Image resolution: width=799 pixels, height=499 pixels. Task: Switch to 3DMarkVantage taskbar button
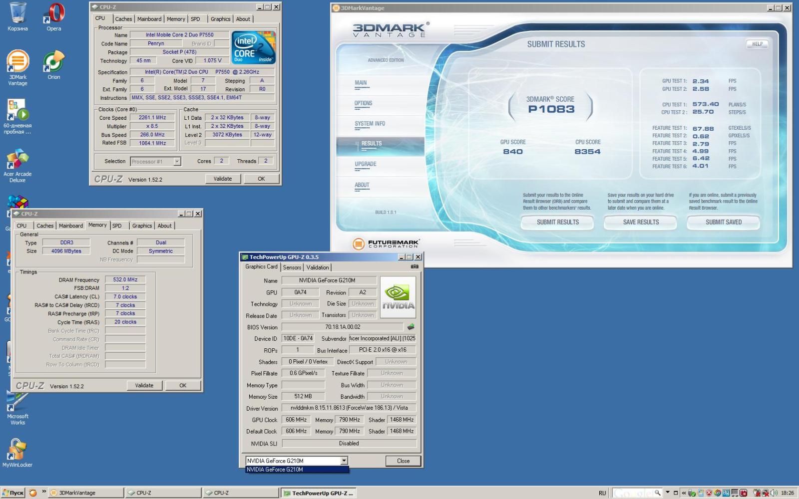click(86, 493)
